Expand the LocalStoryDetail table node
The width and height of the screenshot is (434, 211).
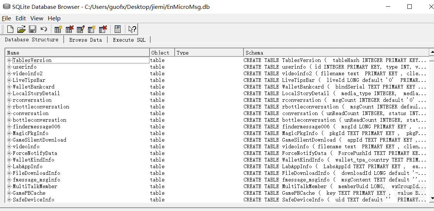click(x=9, y=93)
